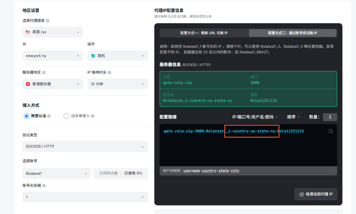Open the 香港服务器 server region dropdown
The image size is (356, 214).
pos(53,84)
